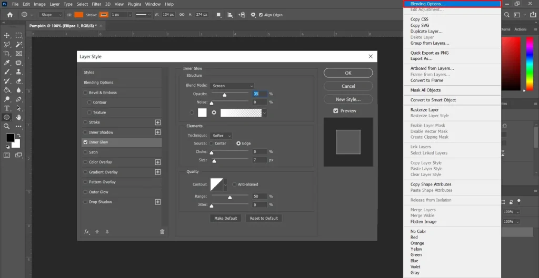Enable the Contour sub-effect checkbox
The height and width of the screenshot is (278, 539).
[89, 102]
